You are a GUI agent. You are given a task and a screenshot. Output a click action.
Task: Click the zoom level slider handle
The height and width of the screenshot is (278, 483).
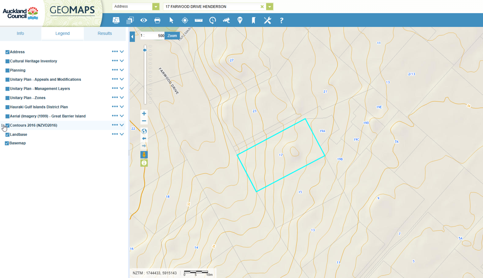(145, 50)
